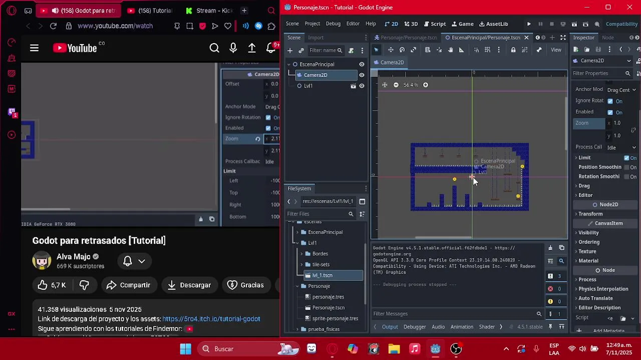Viewport: 641px width, 360px height.
Task: Click the instantiate child scene link icon
Action: [301, 50]
